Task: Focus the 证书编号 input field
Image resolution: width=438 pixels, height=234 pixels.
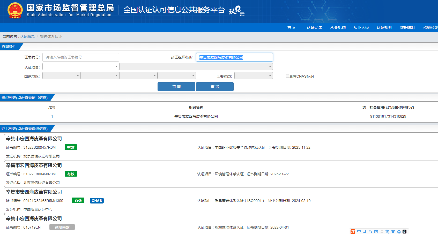Action: (81, 57)
